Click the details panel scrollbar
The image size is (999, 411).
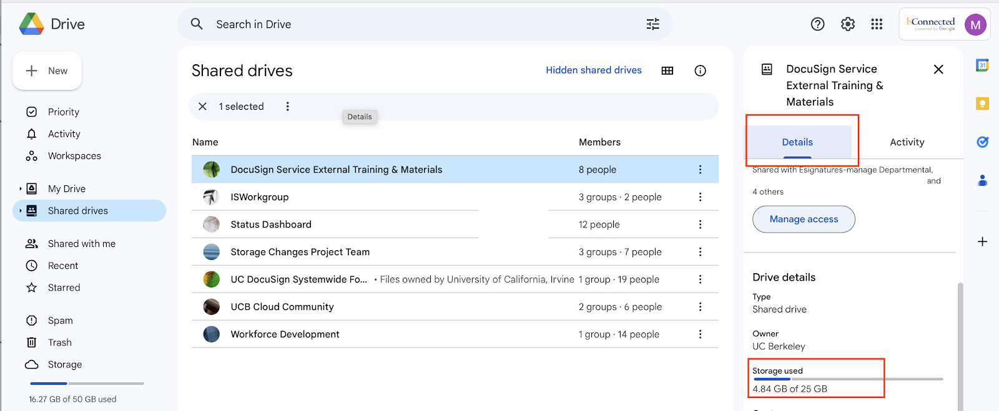(960, 346)
